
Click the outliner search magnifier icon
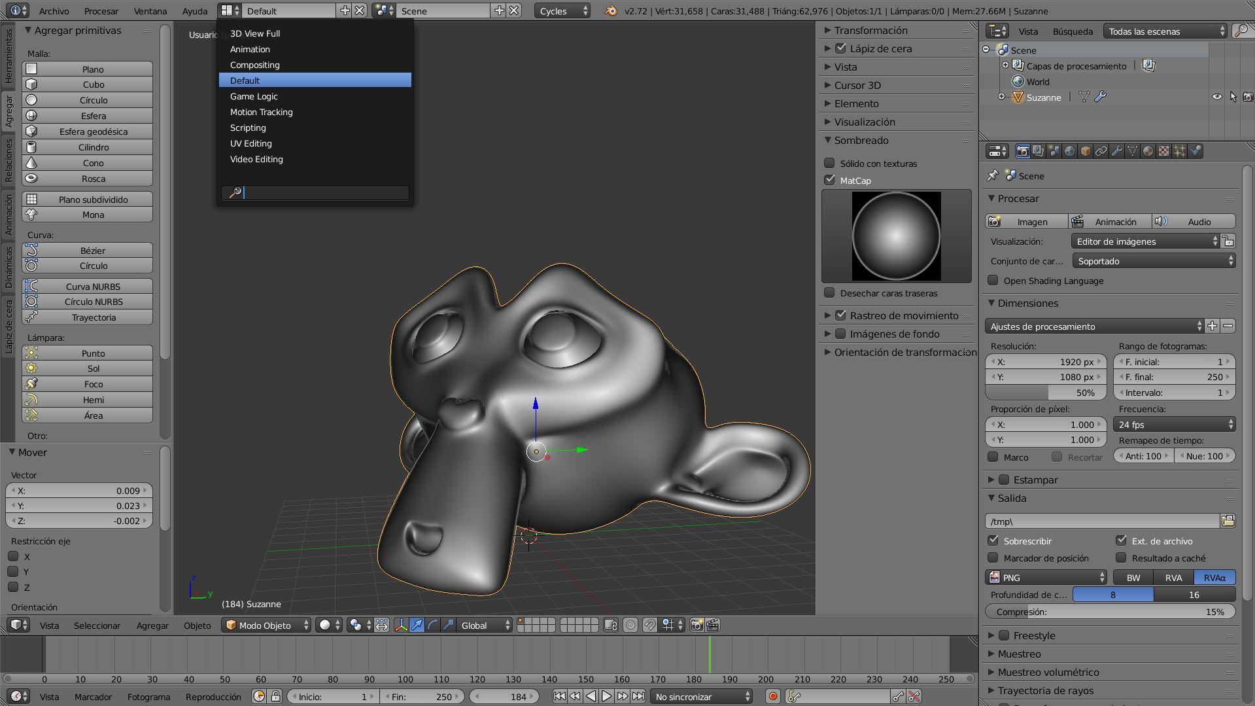(x=1240, y=31)
